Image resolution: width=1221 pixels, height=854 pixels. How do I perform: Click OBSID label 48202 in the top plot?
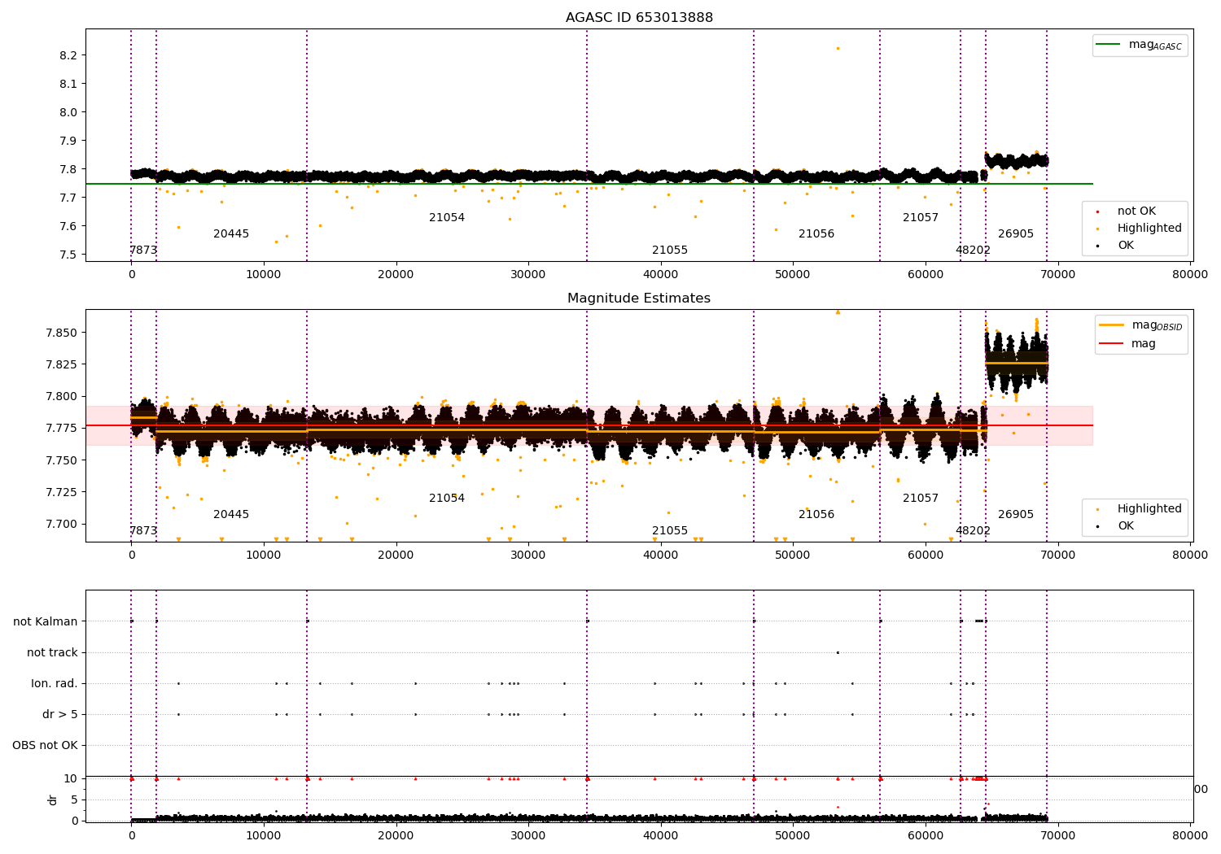pyautogui.click(x=973, y=251)
